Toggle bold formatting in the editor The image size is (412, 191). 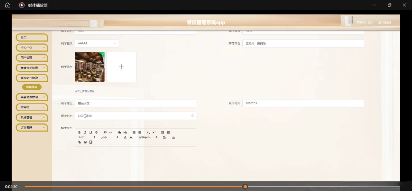coord(80,132)
